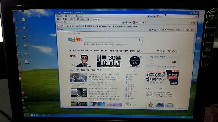The height and width of the screenshot is (122, 218).
Task: Expand the Daum 더보기 services dropdown
Action: 139,51
